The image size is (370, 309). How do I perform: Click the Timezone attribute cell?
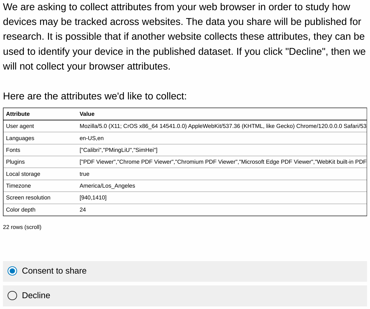18,186
